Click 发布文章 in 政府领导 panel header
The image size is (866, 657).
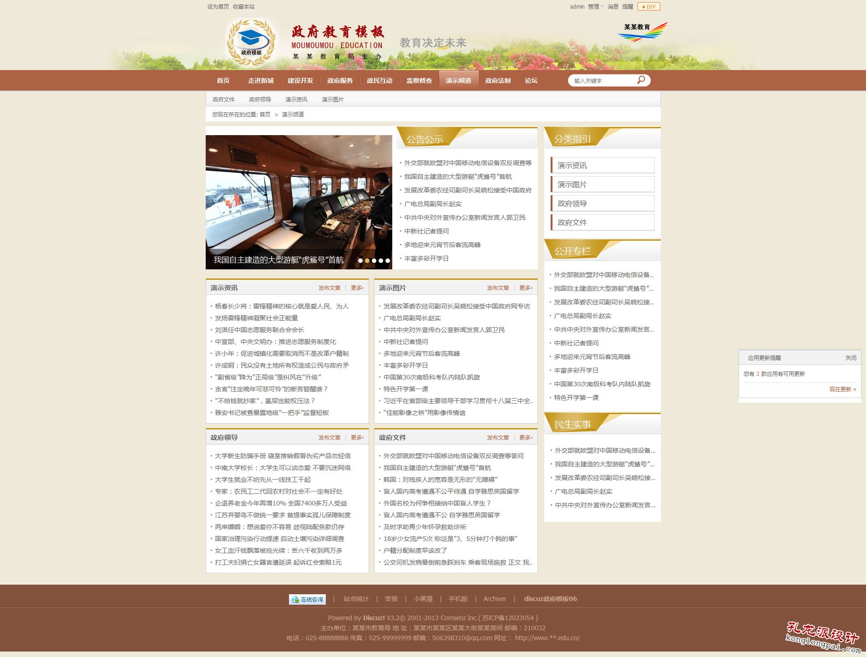tap(329, 437)
